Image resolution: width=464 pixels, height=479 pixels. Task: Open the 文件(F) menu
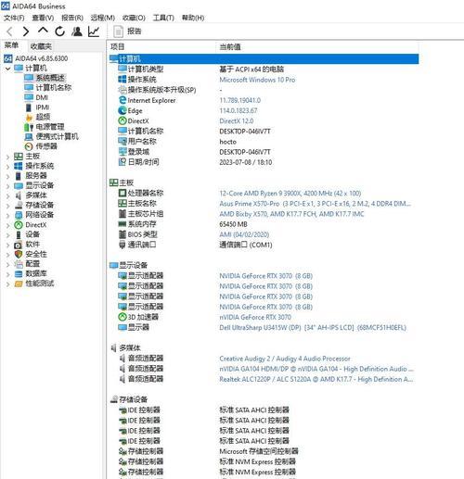tap(14, 18)
